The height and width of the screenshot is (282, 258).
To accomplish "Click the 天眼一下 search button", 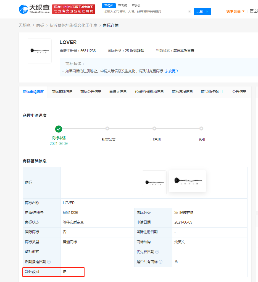I will click(x=202, y=12).
